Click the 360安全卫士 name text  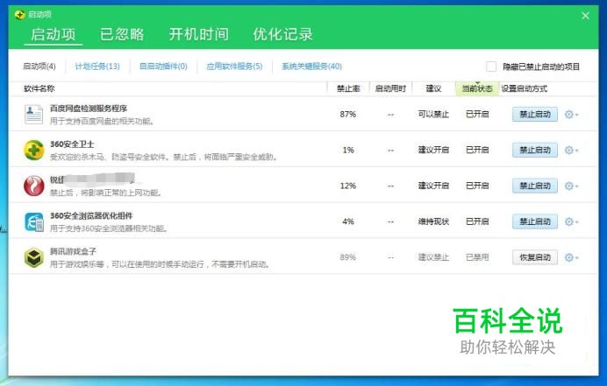[x=72, y=144]
